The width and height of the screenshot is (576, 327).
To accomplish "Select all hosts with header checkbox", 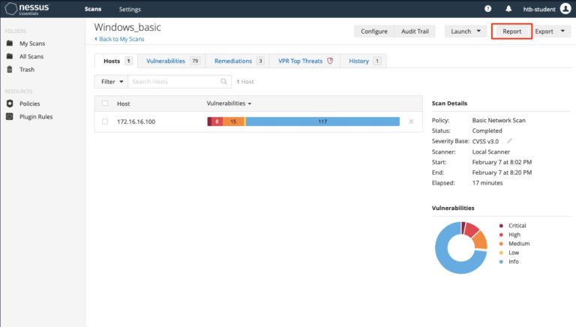I will click(105, 103).
